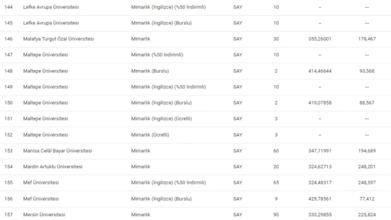The width and height of the screenshot is (391, 220).
Task: Click Mersin Üniversitesi in row 157
Action: tap(44, 214)
